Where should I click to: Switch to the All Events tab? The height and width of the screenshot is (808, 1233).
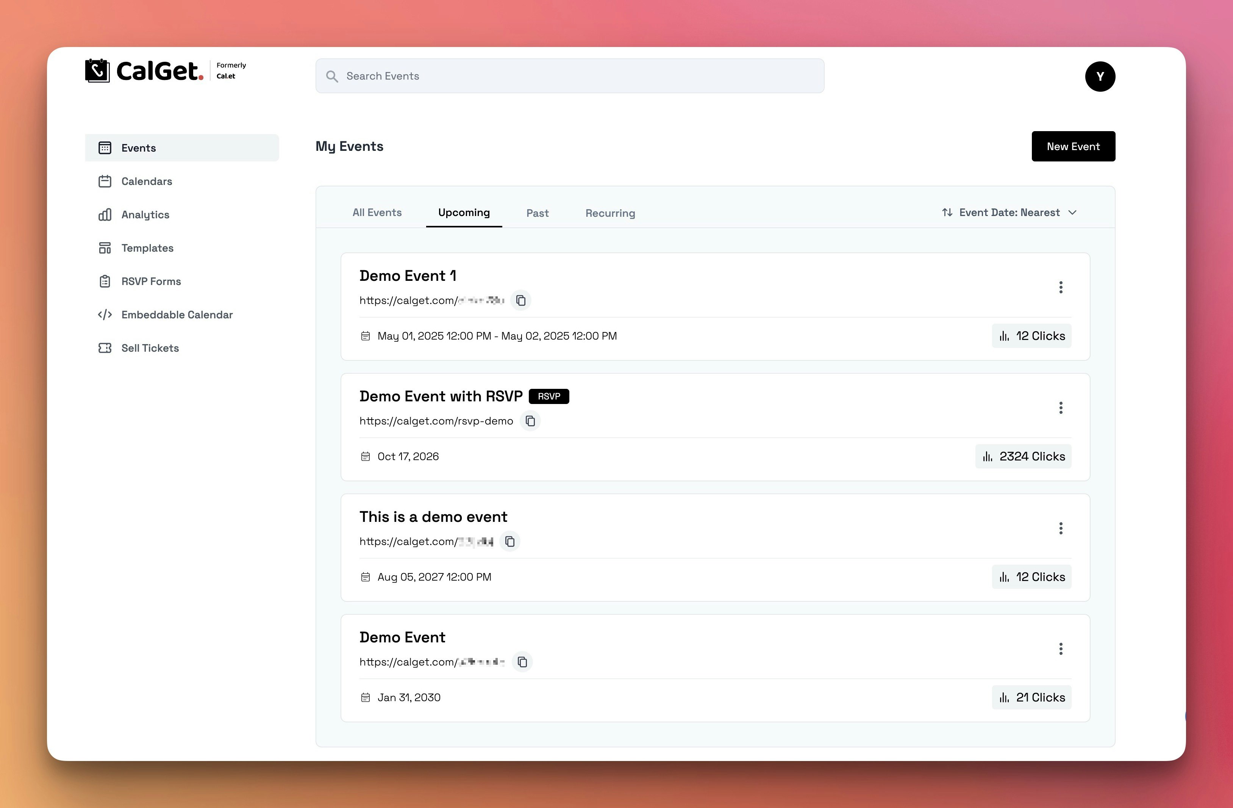coord(377,213)
